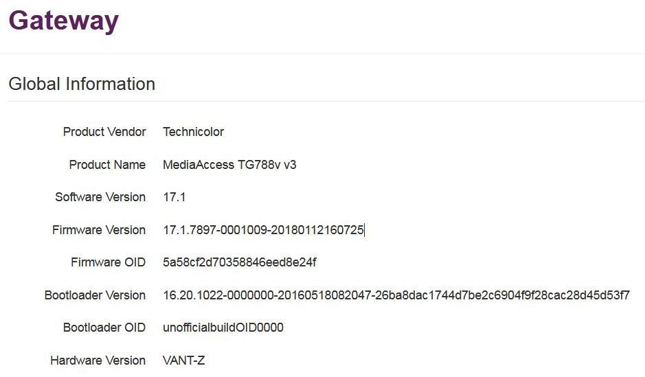Click the divider line below Global Information

[326, 101]
